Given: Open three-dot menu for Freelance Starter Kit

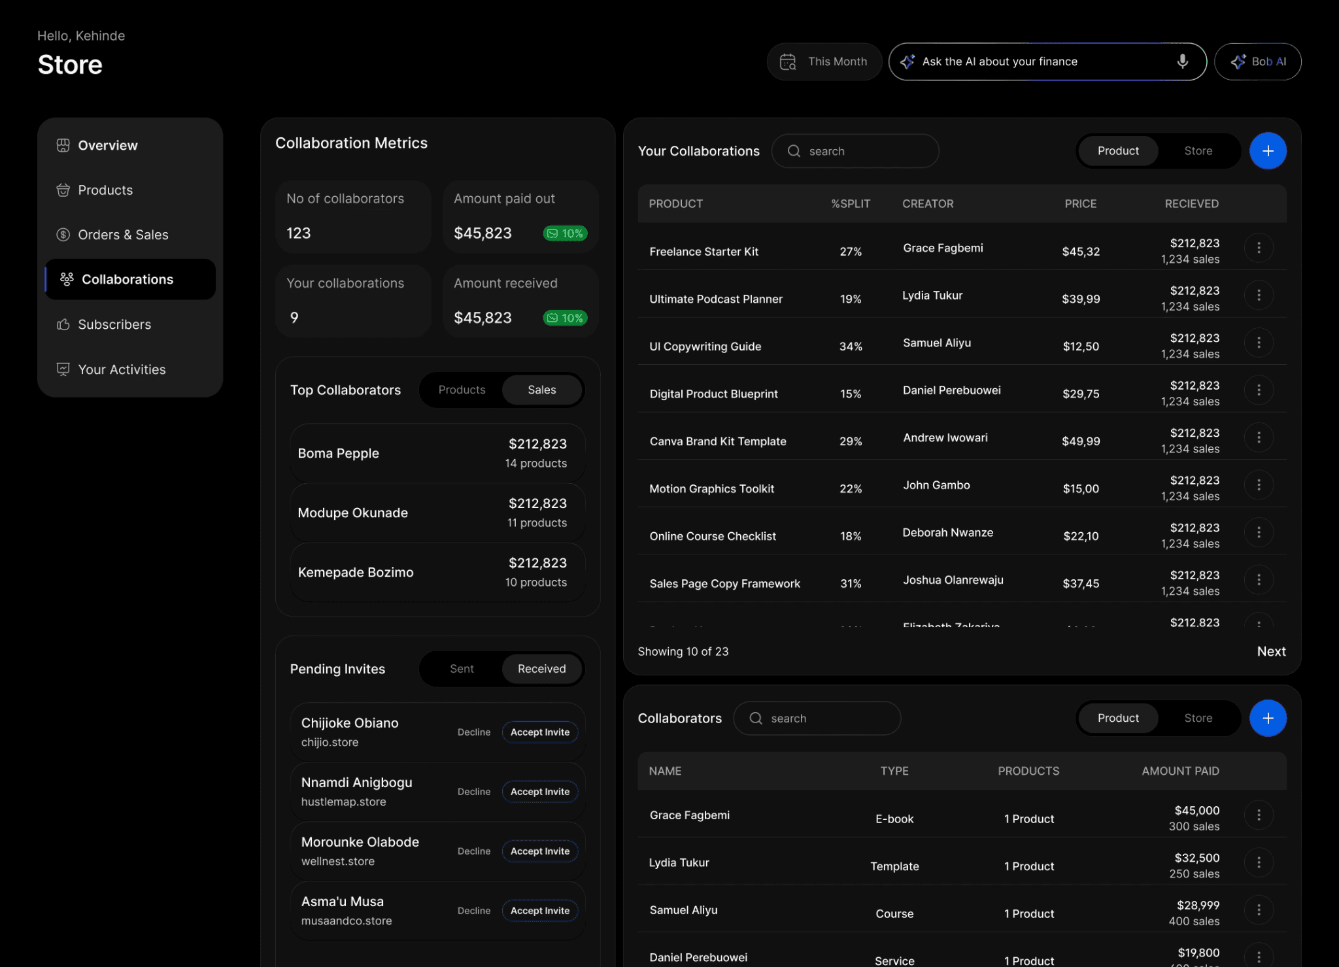Looking at the screenshot, I should (x=1259, y=248).
